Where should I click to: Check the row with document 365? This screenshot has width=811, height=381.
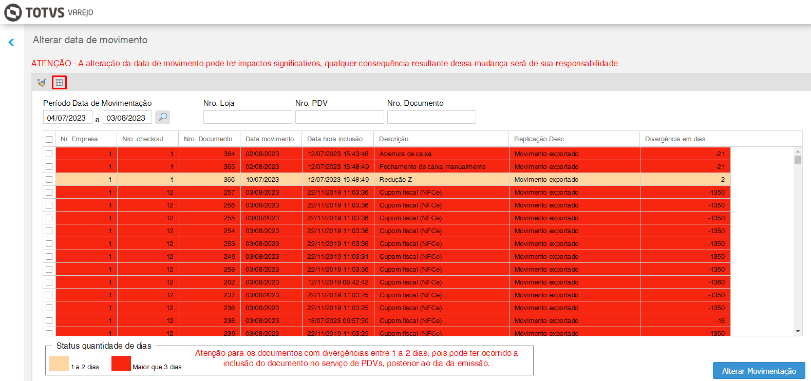pyautogui.click(x=49, y=166)
